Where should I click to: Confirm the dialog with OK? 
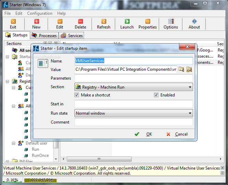click(x=143, y=134)
